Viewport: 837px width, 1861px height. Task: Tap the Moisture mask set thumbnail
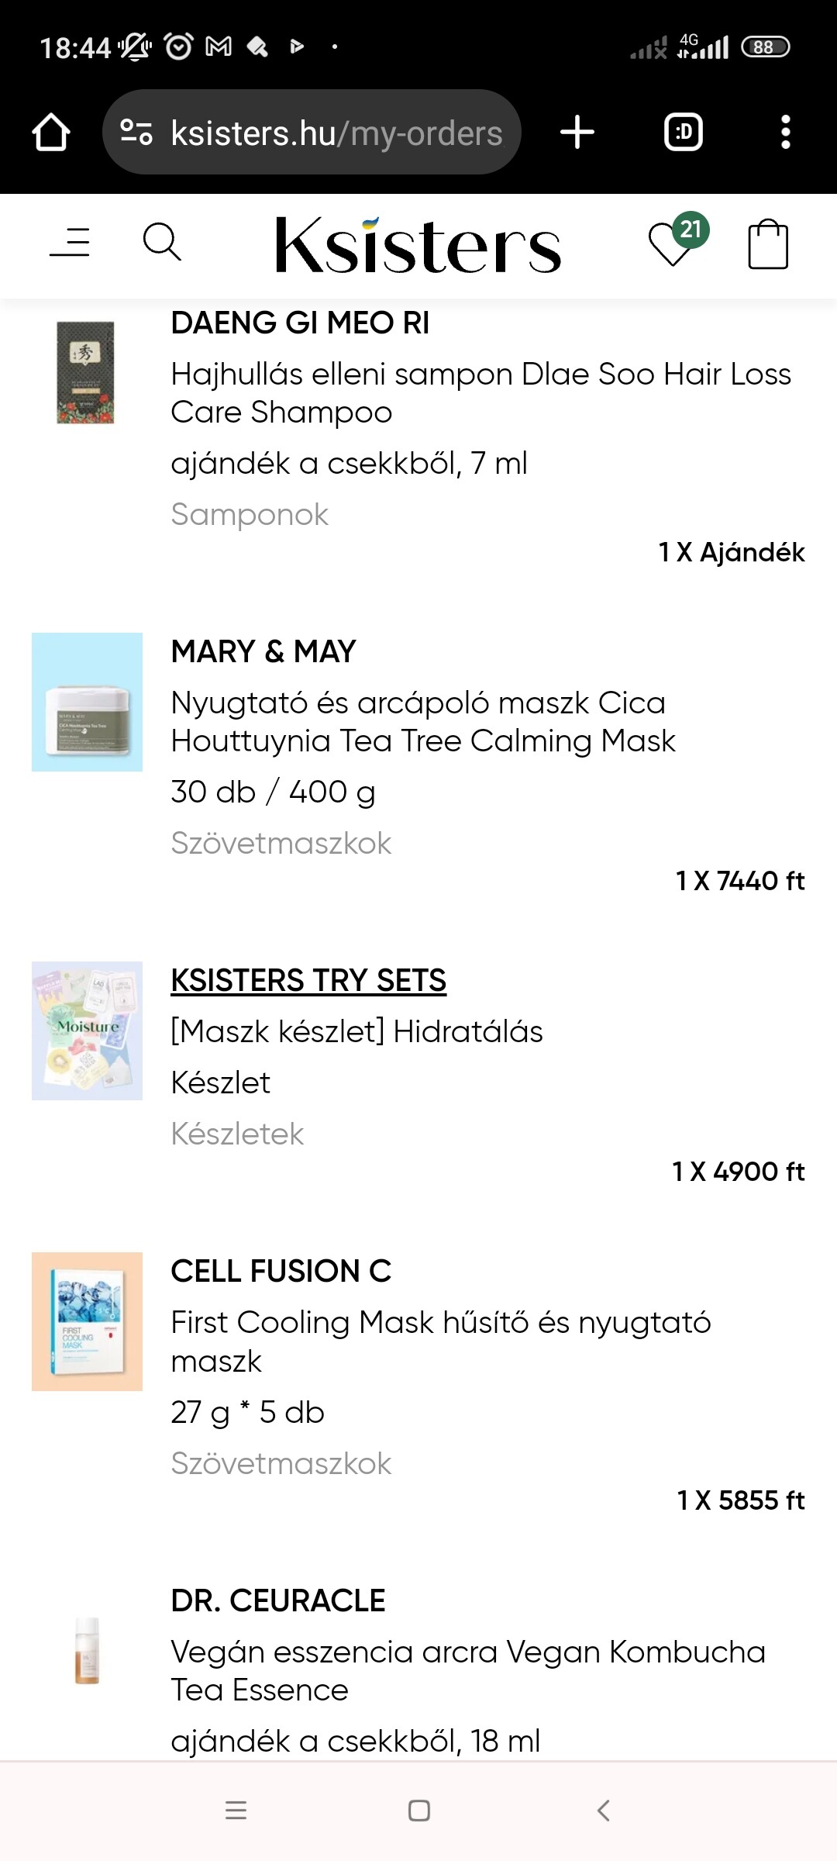point(87,1031)
